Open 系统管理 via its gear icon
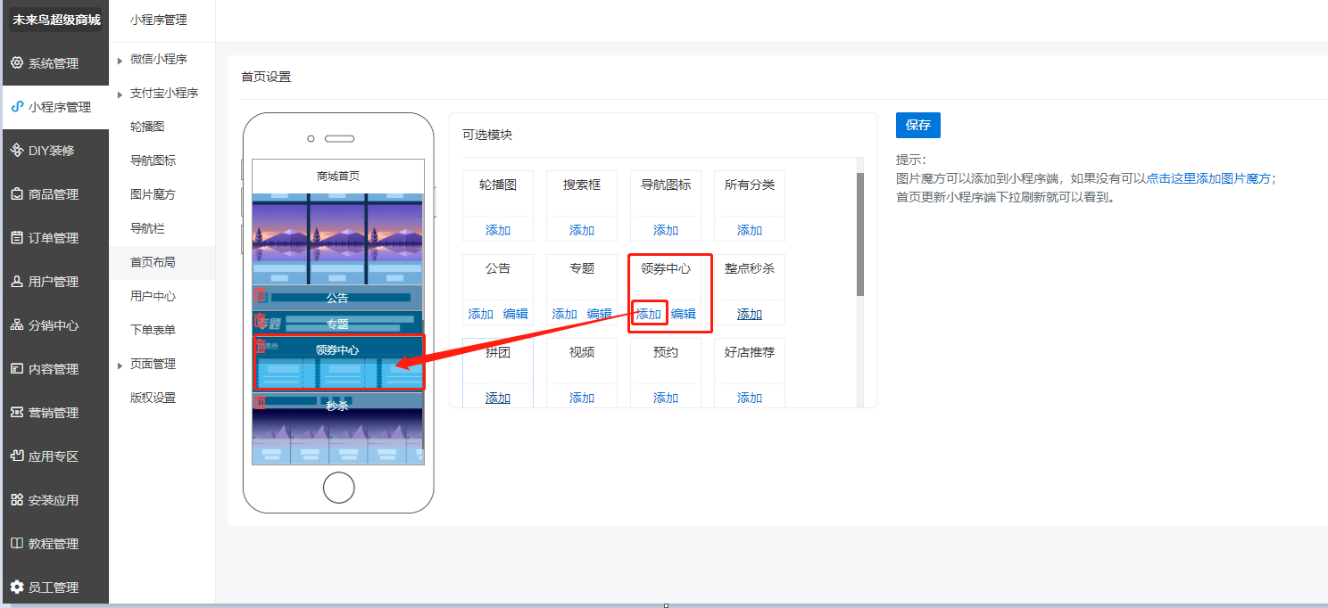This screenshot has height=608, width=1328. pyautogui.click(x=16, y=63)
